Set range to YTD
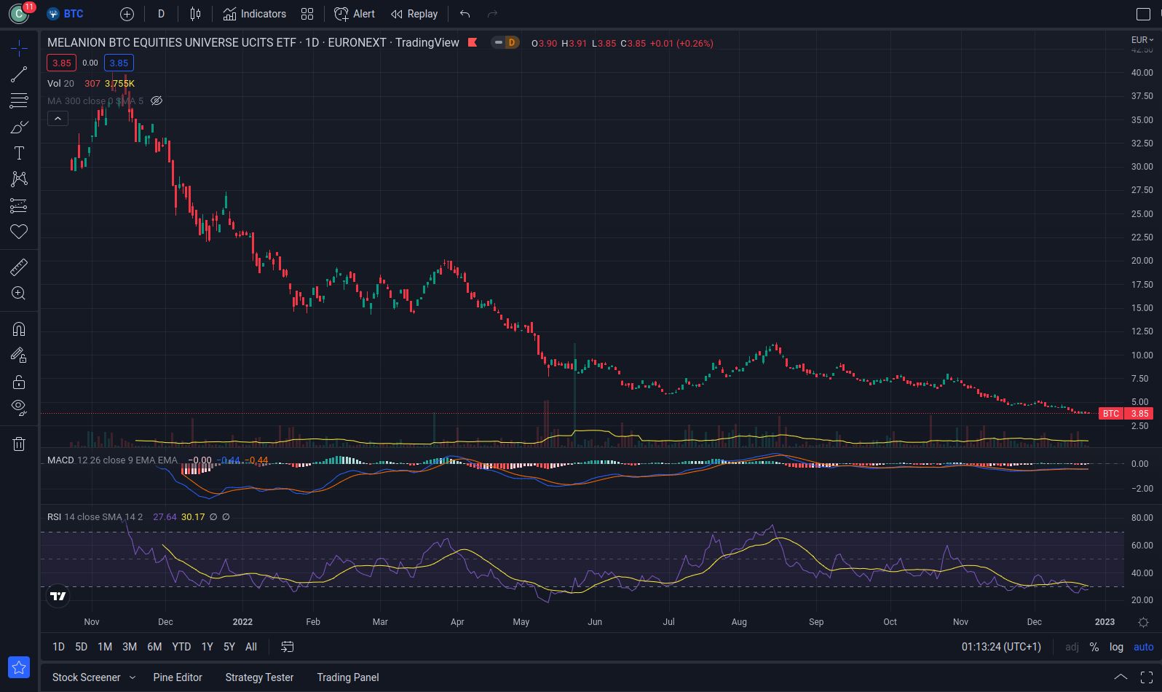This screenshot has width=1162, height=692. click(x=181, y=647)
